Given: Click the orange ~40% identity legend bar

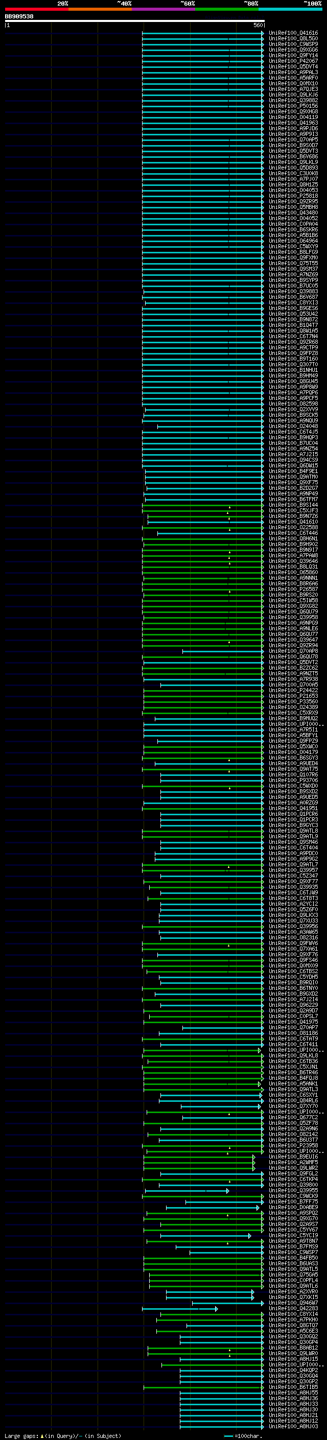Looking at the screenshot, I should point(100,9).
